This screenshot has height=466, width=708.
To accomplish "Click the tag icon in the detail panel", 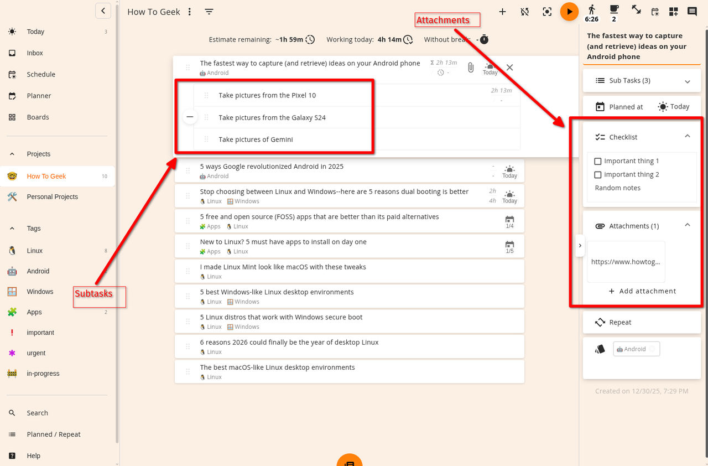I will (600, 349).
